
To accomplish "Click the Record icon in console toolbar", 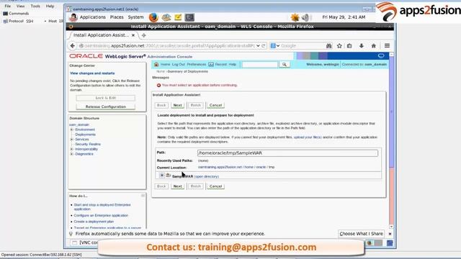I will [x=211, y=64].
